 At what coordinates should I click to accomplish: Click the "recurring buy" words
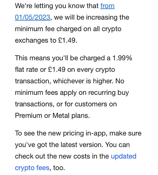(x=108, y=93)
